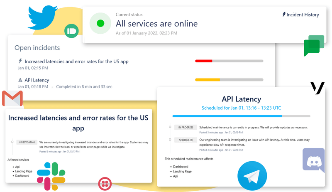
Task: Click 'Api' under Affected services
Action: click(17, 167)
